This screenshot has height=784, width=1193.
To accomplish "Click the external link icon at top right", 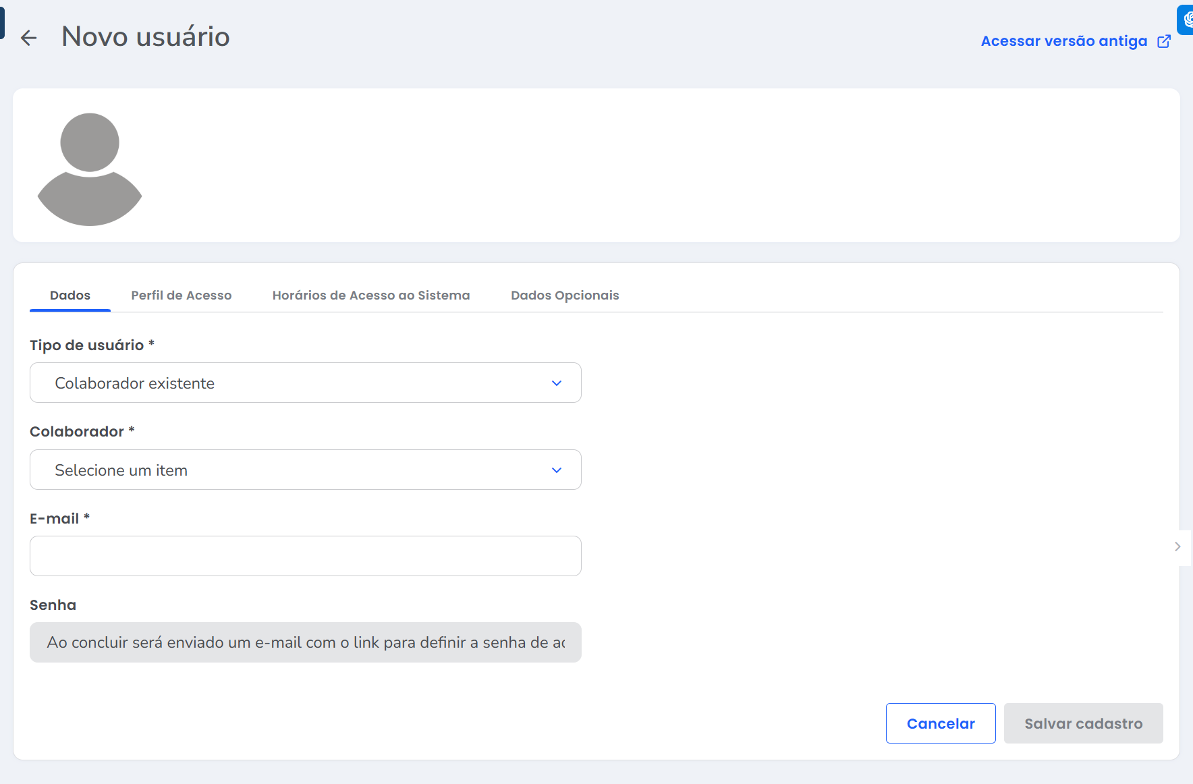I will [1164, 41].
